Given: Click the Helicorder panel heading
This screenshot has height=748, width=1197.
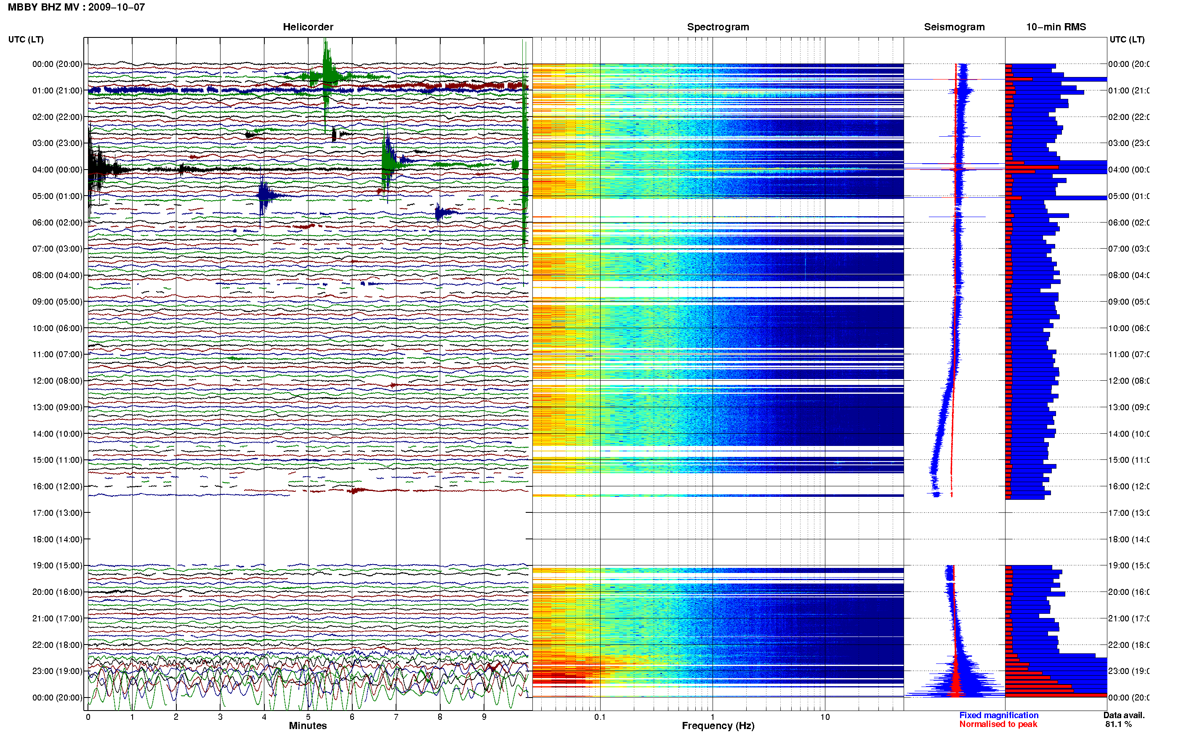Looking at the screenshot, I should pos(308,27).
